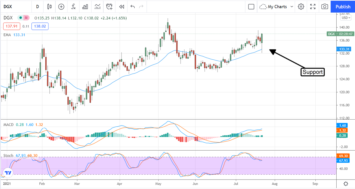Open the financials bar chart icon

pyautogui.click(x=85, y=6)
